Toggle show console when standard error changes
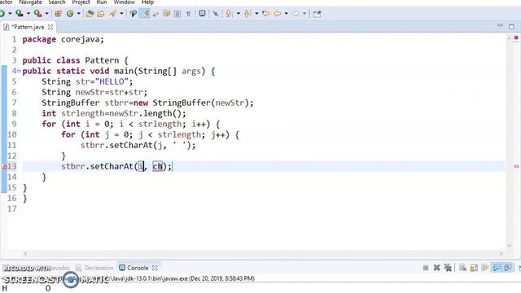 coord(508,268)
